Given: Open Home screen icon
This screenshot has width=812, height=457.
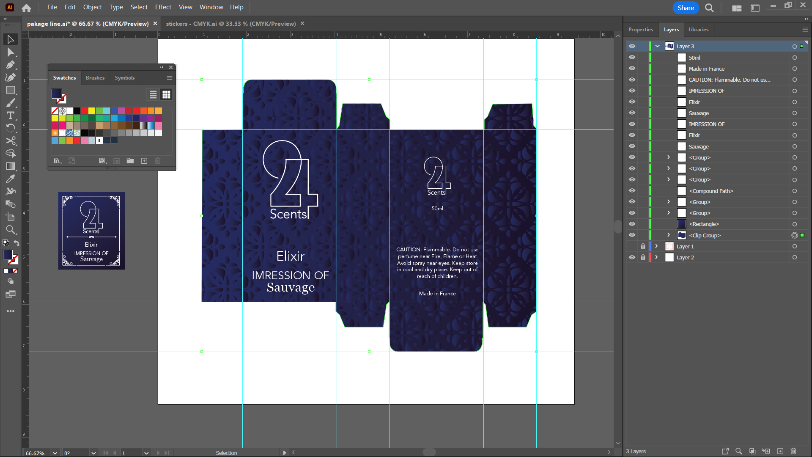Looking at the screenshot, I should tap(26, 8).
